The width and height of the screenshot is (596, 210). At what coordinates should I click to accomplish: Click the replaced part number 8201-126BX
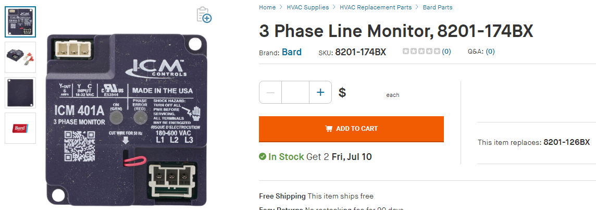point(566,142)
